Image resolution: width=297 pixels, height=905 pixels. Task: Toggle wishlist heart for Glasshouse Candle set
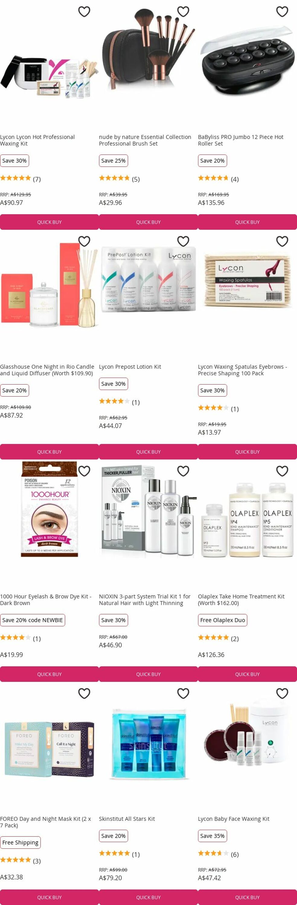coord(84,241)
